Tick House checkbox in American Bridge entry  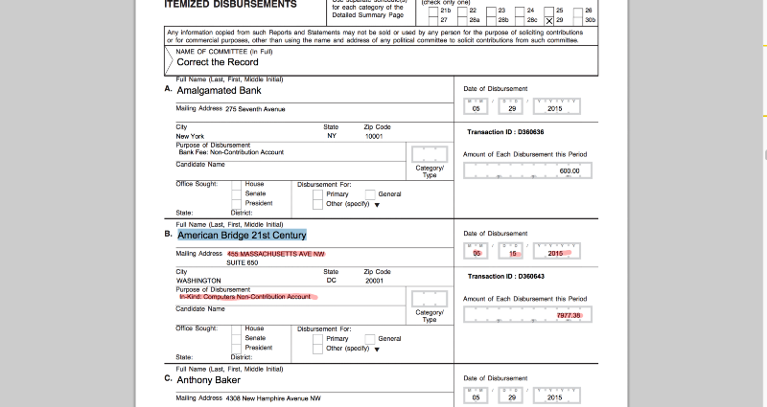point(236,329)
